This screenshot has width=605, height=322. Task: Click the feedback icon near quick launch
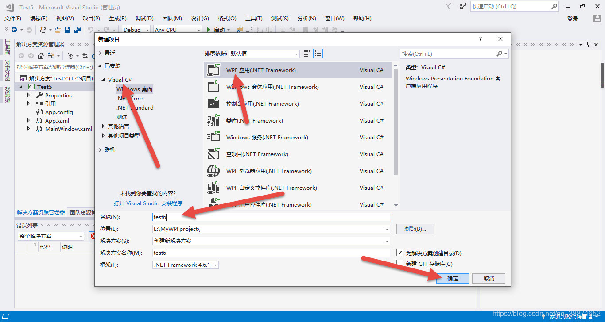463,6
